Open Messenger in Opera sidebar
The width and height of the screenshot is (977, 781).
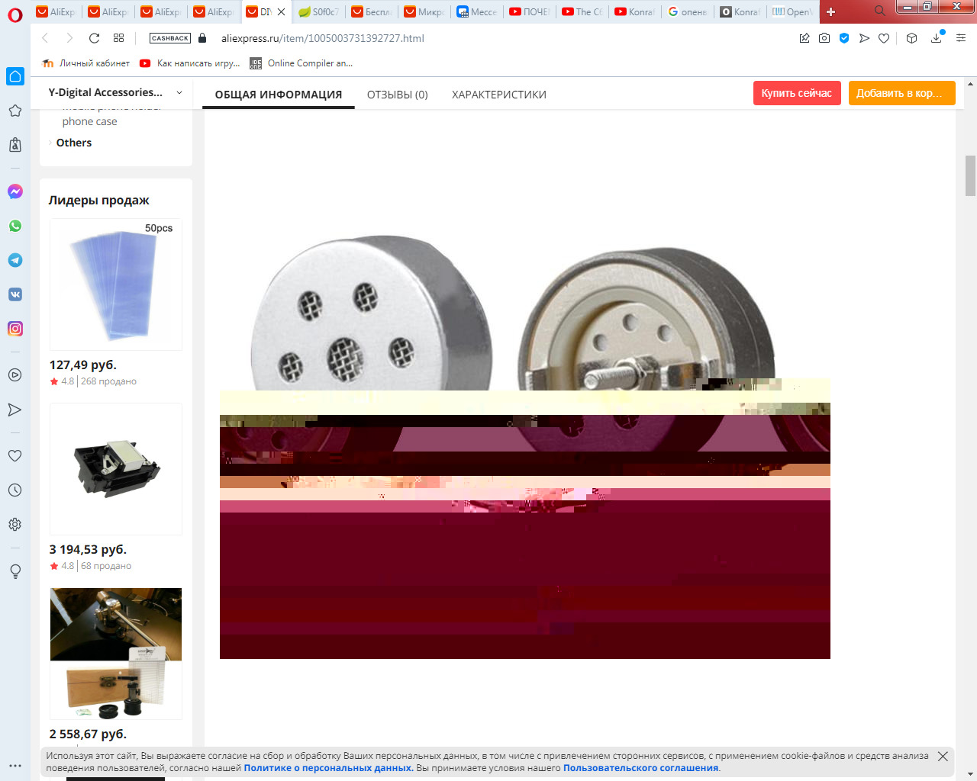[15, 191]
